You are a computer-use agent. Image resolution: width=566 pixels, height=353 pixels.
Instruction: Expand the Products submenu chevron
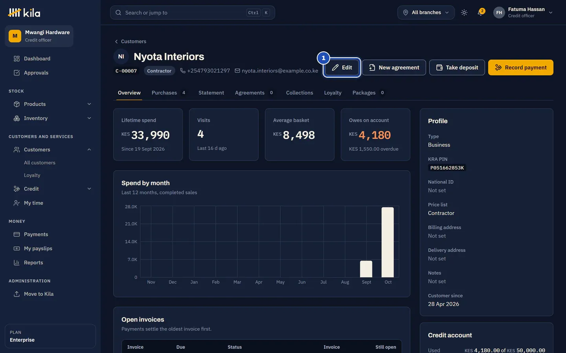pyautogui.click(x=89, y=104)
